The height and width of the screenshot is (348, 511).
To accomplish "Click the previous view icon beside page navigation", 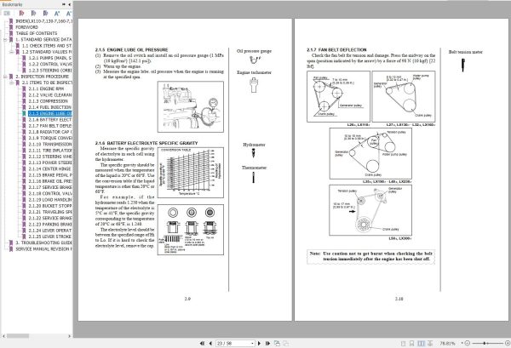I will (277, 343).
